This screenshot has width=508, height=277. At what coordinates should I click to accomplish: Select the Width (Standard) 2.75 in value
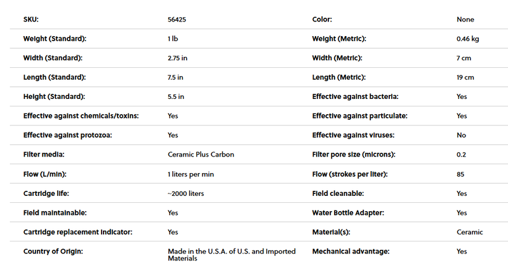coord(178,58)
